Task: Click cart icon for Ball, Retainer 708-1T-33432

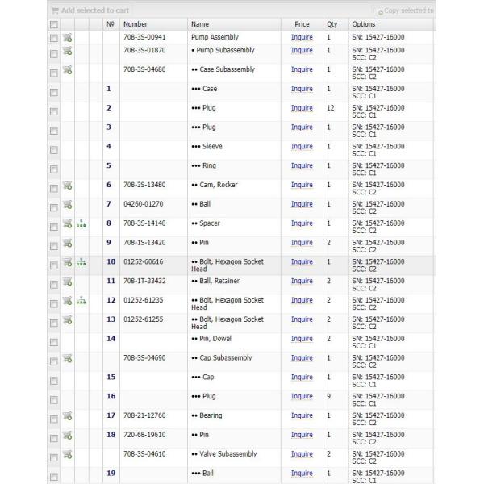Action: point(68,281)
